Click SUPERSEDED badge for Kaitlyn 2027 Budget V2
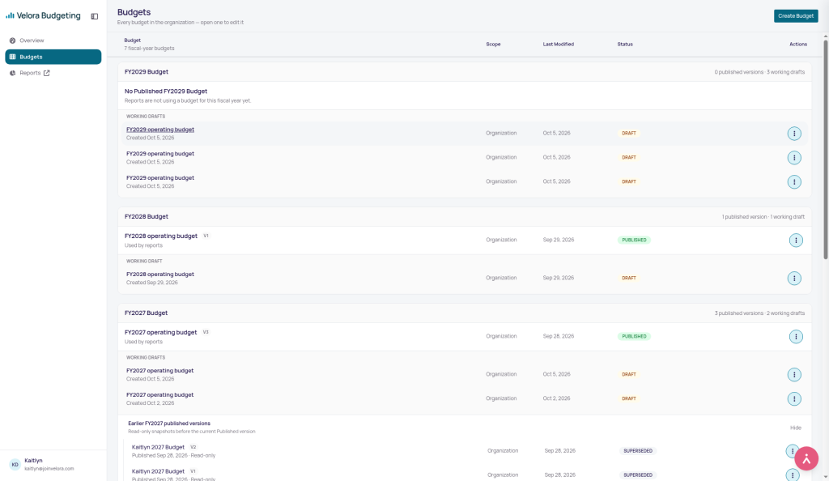The height and width of the screenshot is (481, 829). (638, 451)
